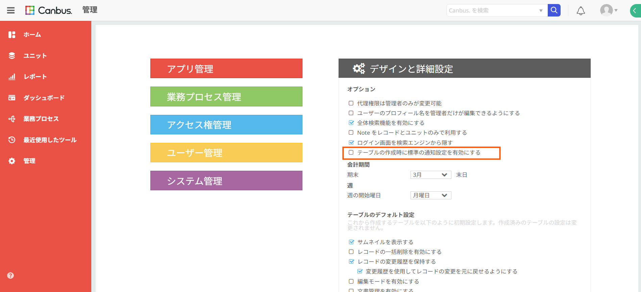
Task: Check レコードの一括削除を有効にする
Action: (x=351, y=252)
